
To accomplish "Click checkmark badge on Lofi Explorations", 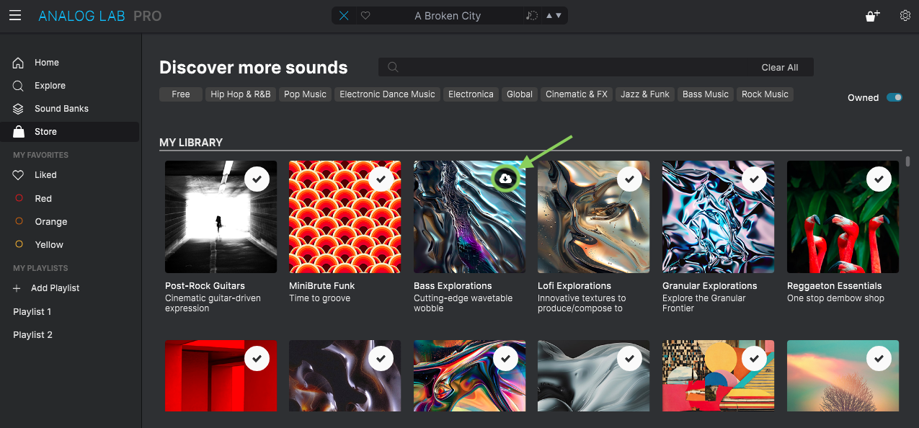I will 630,178.
